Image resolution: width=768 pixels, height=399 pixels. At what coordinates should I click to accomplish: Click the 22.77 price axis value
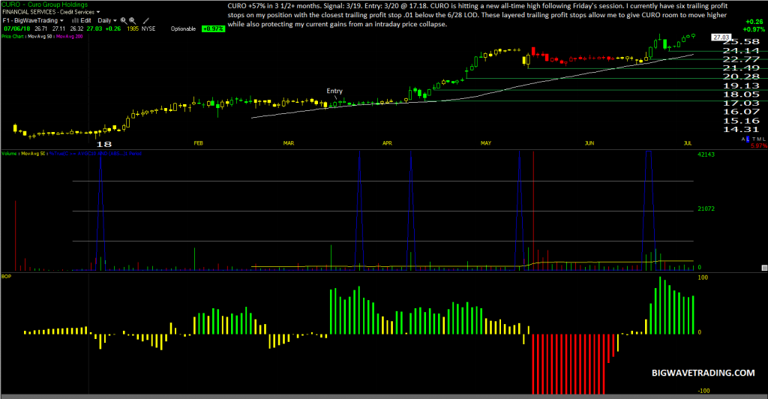click(x=741, y=59)
